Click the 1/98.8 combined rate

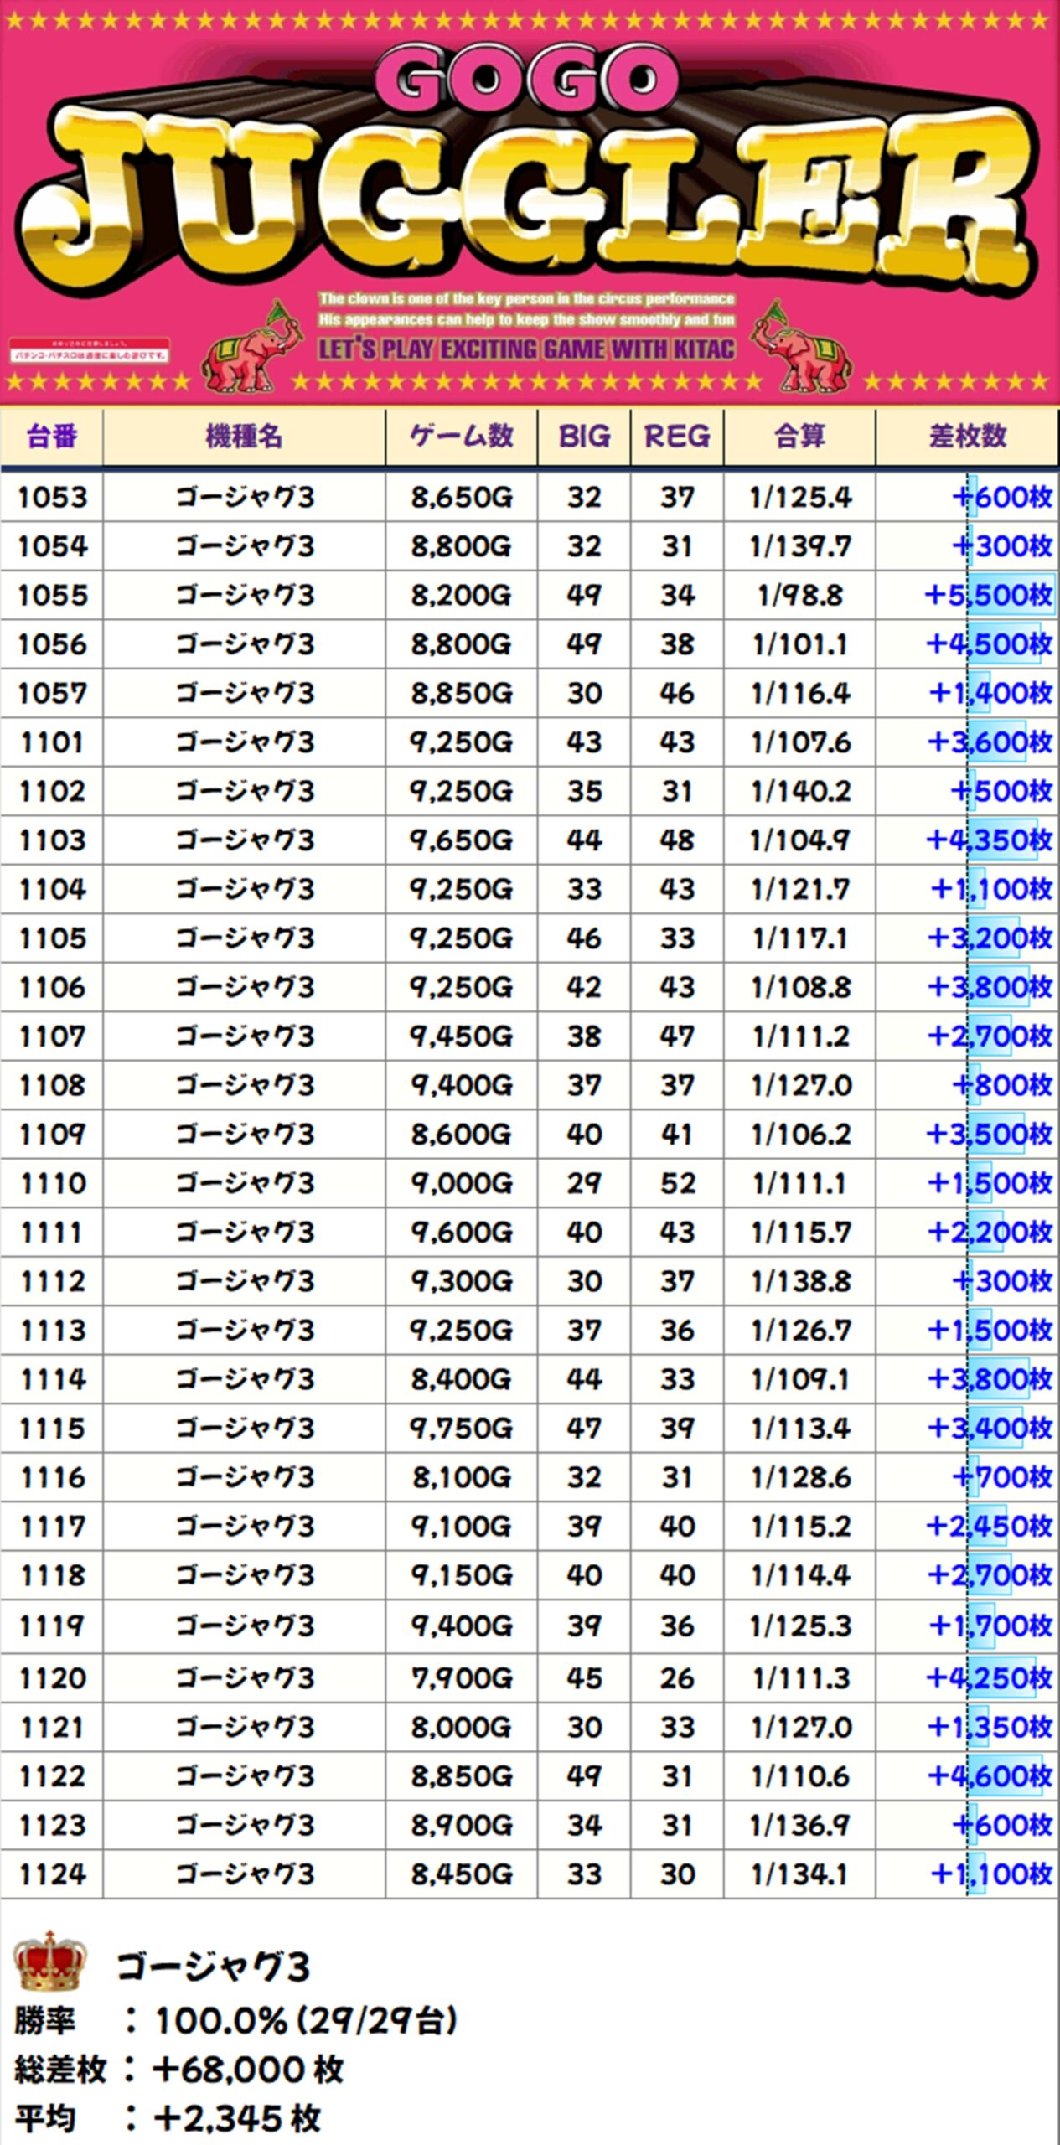click(800, 596)
